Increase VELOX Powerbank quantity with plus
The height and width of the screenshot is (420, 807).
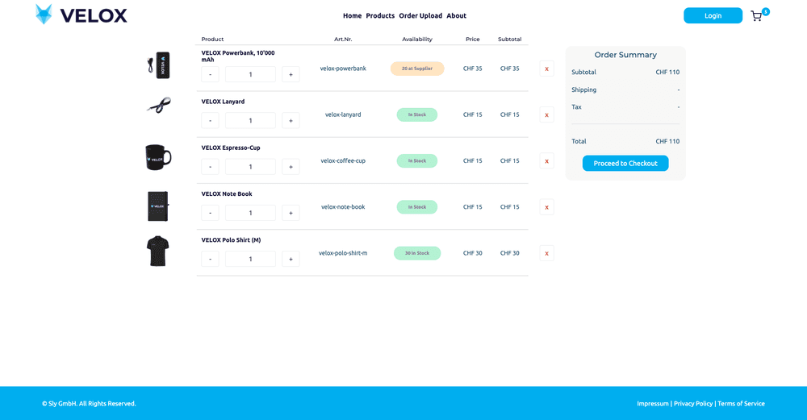[291, 74]
